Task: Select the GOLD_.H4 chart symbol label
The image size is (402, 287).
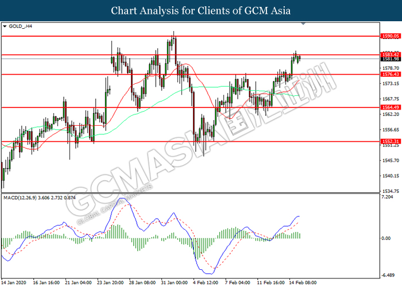Action: tap(20, 26)
